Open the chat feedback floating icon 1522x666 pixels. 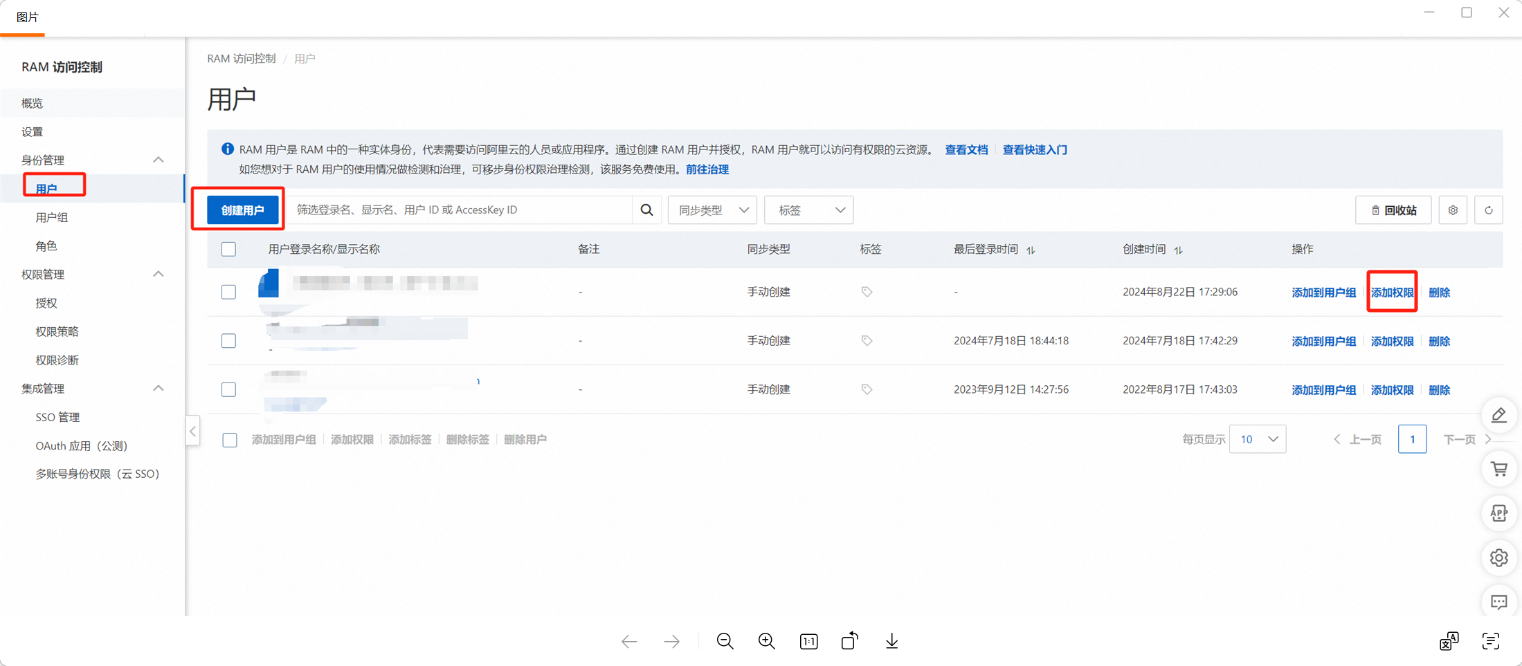[1499, 602]
